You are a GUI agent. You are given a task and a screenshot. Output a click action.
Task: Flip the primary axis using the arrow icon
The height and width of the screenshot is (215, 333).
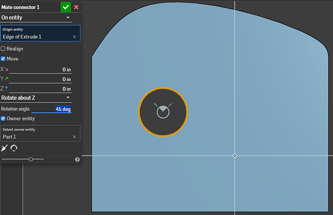pos(4,148)
